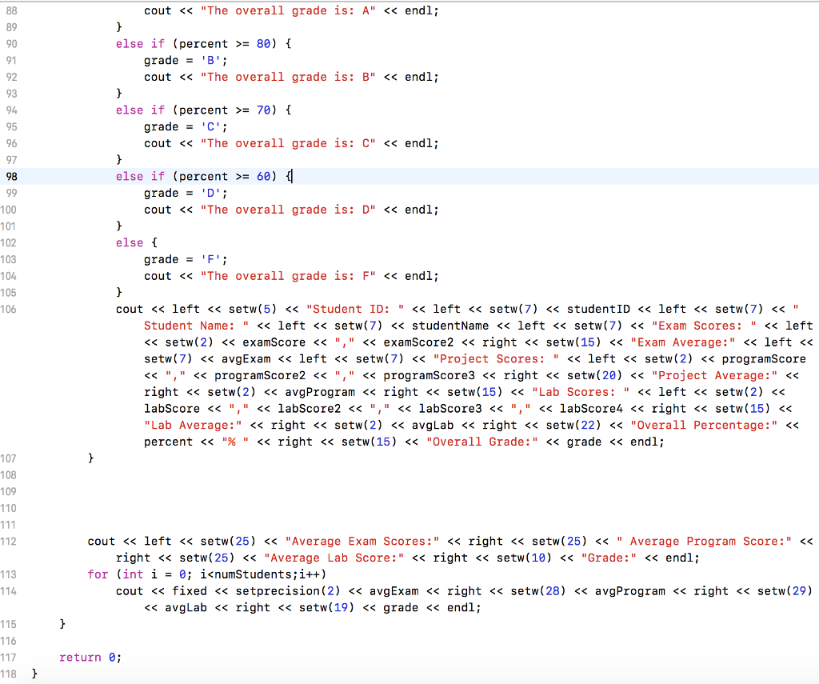Click the "Project Scores: " string

pyautogui.click(x=496, y=359)
